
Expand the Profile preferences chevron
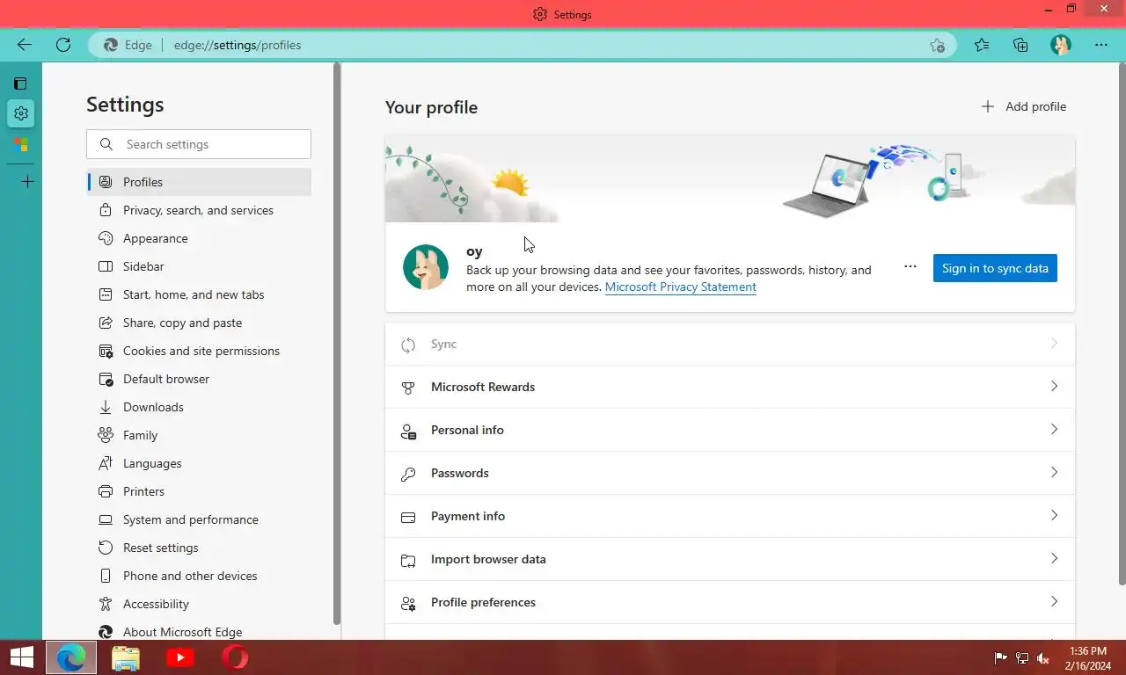click(x=1054, y=602)
